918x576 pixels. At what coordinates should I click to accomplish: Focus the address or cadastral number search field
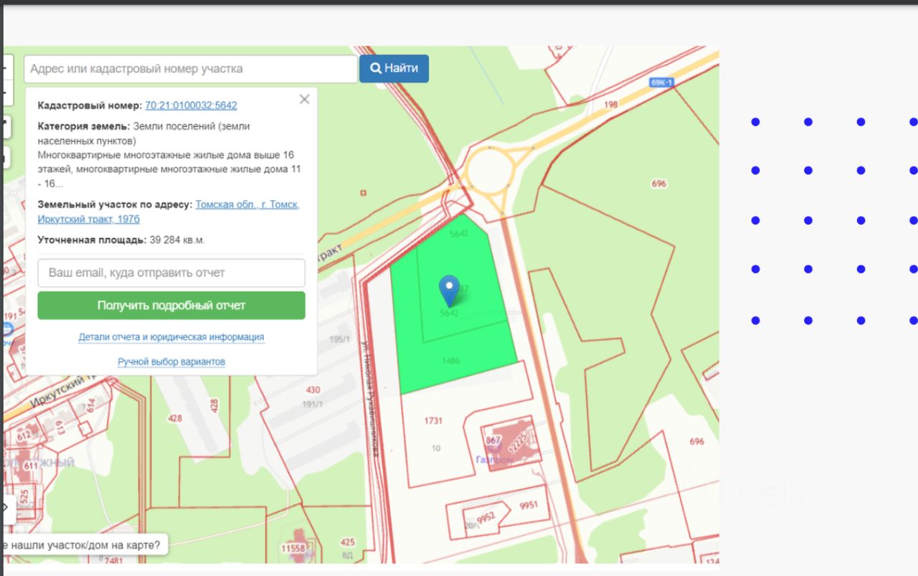click(191, 69)
